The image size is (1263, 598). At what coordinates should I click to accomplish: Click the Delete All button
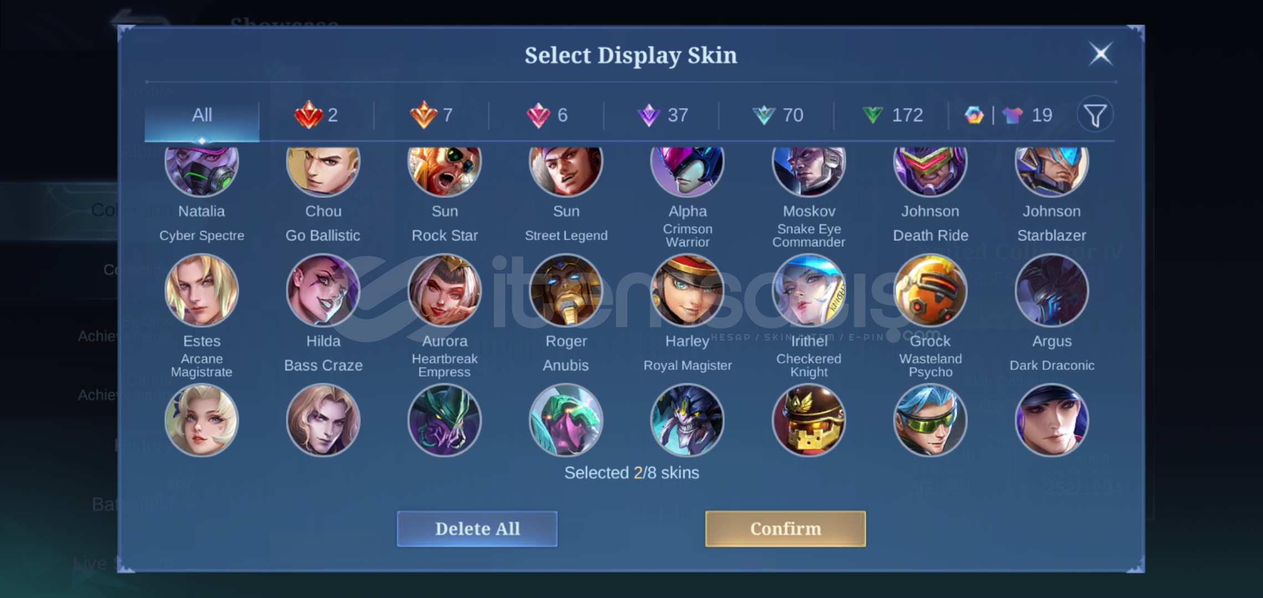point(477,529)
